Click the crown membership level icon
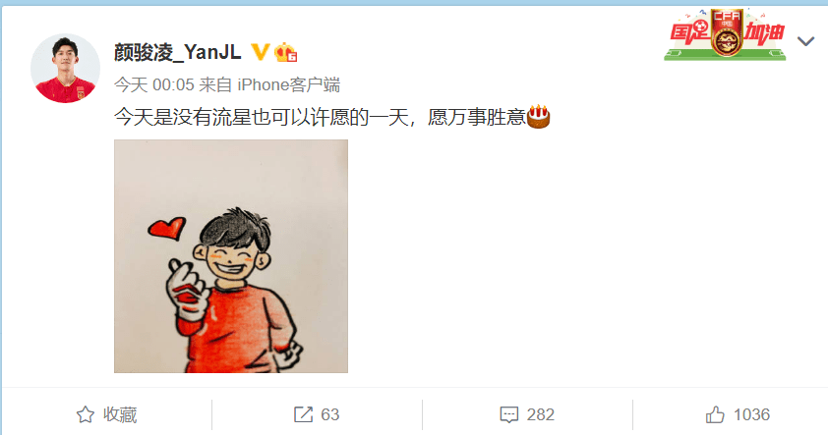828x435 pixels. coord(286,52)
